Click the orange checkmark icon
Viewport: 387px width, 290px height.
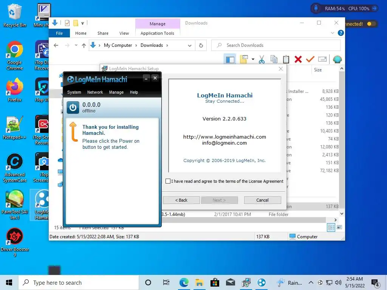click(x=310, y=59)
